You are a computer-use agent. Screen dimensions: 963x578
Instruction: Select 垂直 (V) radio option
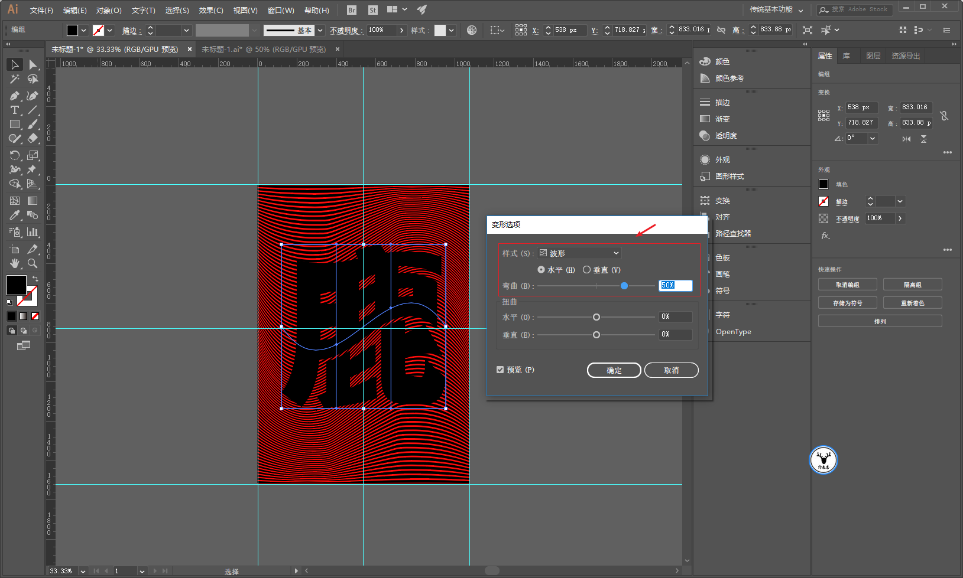(x=586, y=270)
